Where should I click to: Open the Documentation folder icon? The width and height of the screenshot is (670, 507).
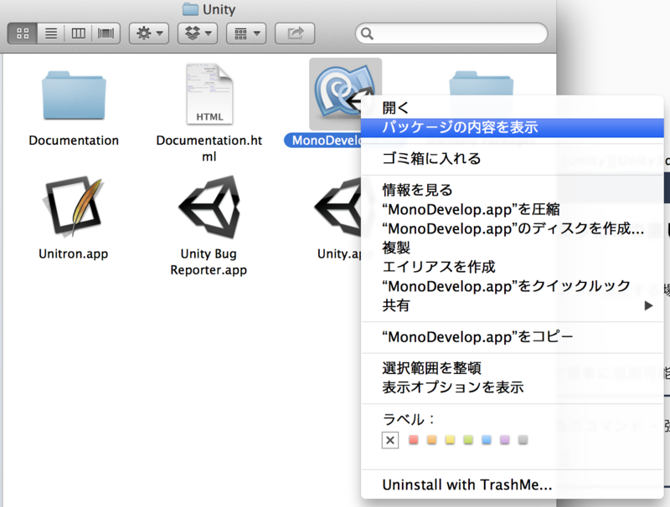pos(73,94)
